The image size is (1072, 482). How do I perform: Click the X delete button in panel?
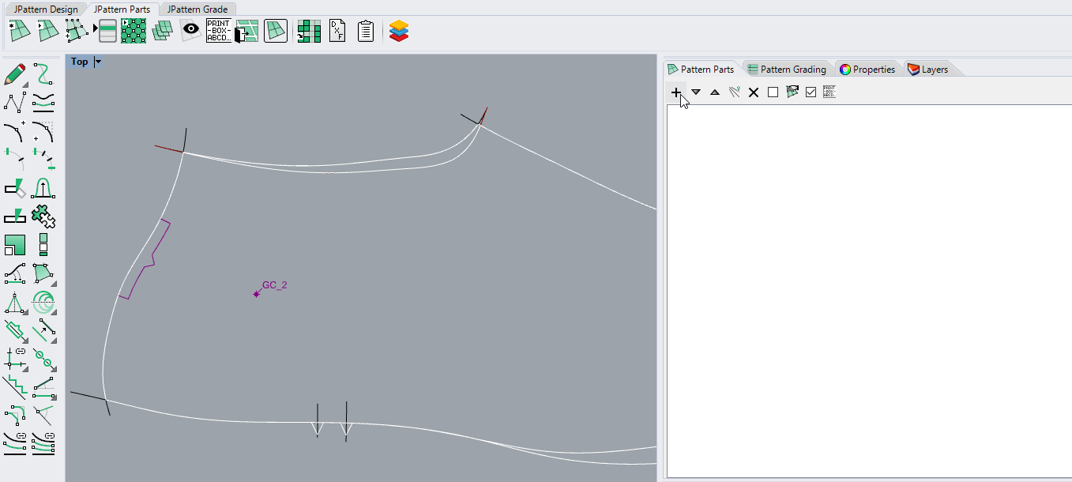pos(754,92)
